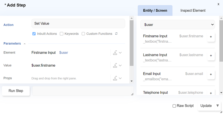This screenshot has width=223, height=114.
Task: Click the Update button
Action: 206,106
